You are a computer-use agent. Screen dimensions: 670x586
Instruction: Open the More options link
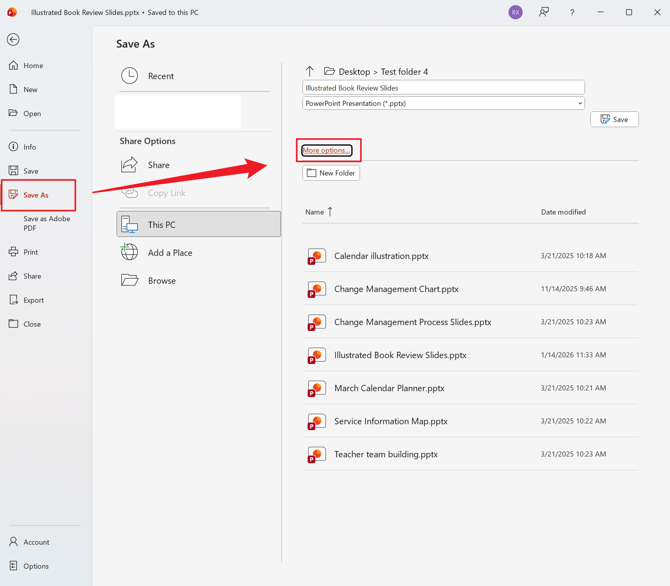[x=326, y=150]
